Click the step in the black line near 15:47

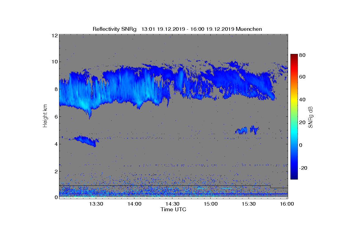pyautogui.click(x=271, y=187)
